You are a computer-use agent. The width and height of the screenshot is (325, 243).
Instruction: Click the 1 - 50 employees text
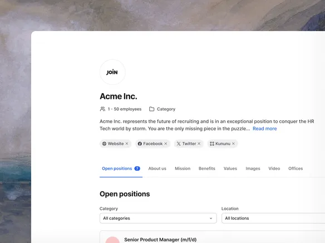(125, 109)
